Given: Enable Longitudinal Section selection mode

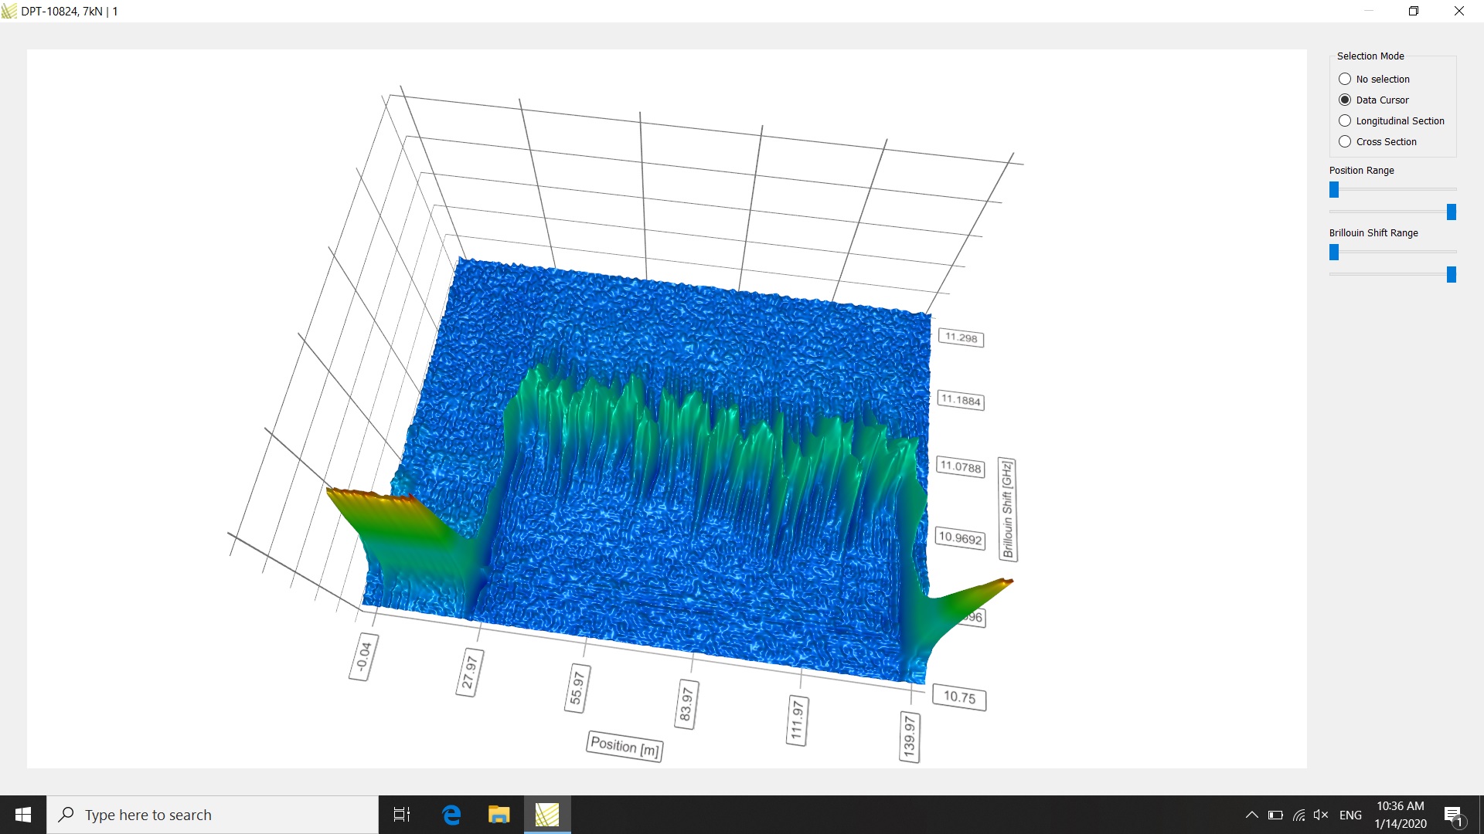Looking at the screenshot, I should click(x=1345, y=120).
